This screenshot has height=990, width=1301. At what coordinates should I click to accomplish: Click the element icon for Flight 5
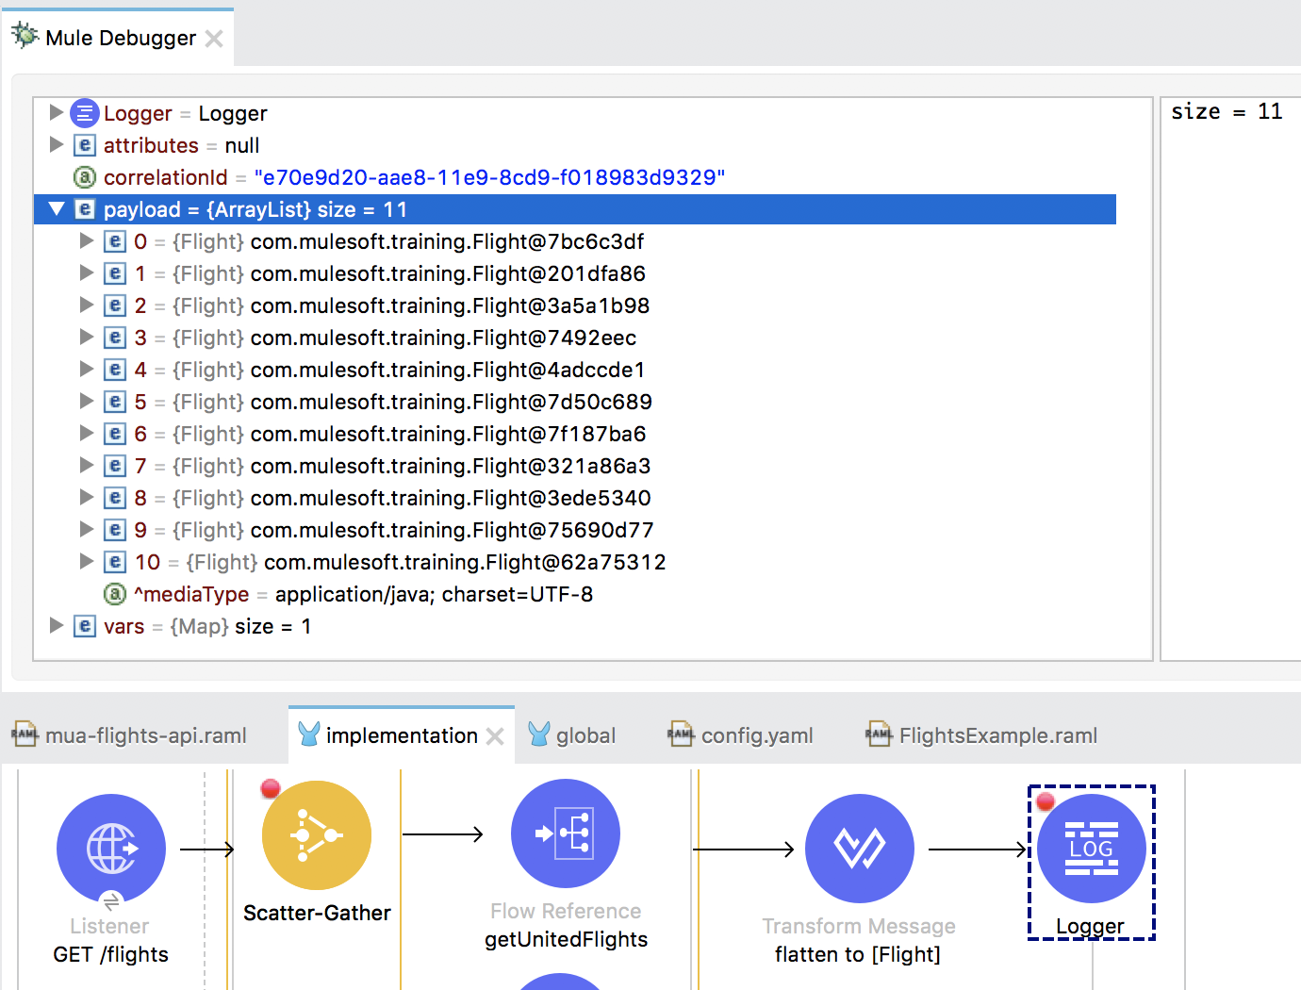pyautogui.click(x=115, y=402)
